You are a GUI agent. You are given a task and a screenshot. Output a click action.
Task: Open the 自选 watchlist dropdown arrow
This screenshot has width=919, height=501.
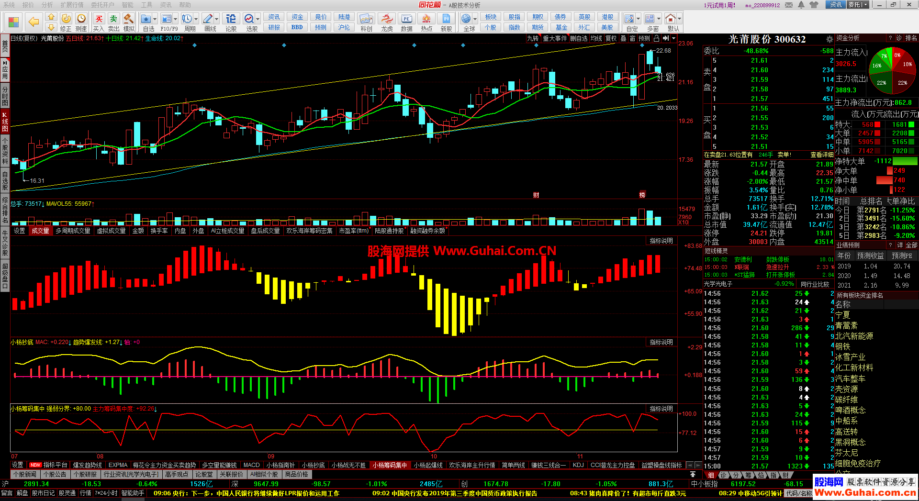tap(155, 19)
